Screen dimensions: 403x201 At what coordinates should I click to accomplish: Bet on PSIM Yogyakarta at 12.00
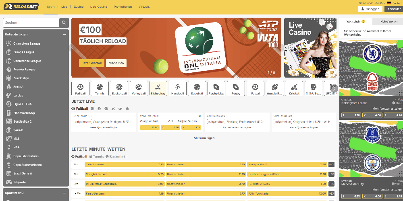(x=287, y=194)
